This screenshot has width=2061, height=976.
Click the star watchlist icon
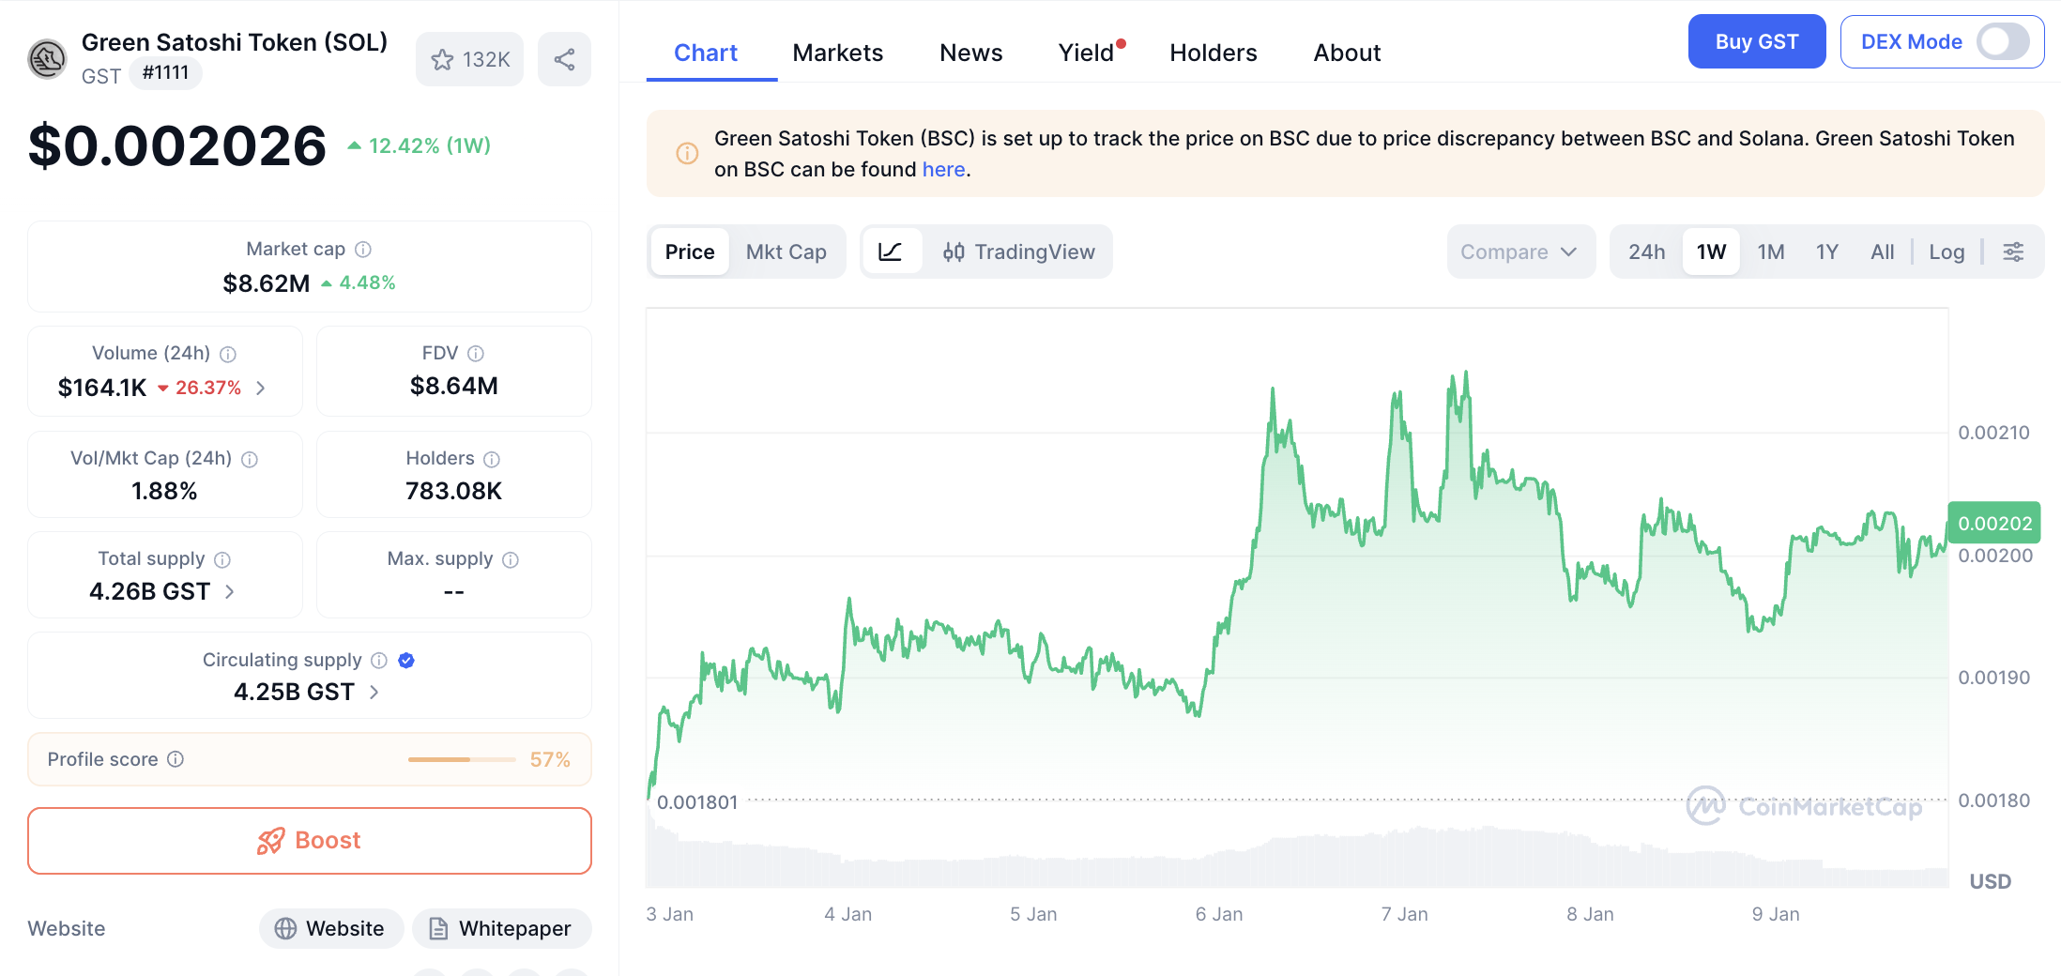click(442, 60)
